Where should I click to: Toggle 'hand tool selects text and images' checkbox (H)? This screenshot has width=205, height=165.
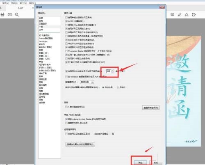[x=66, y=25]
